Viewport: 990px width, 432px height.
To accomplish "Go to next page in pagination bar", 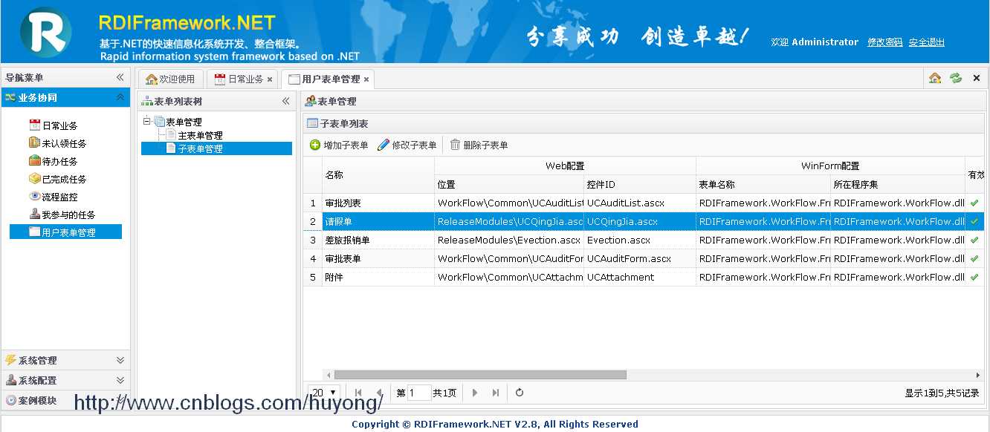I will click(x=475, y=393).
